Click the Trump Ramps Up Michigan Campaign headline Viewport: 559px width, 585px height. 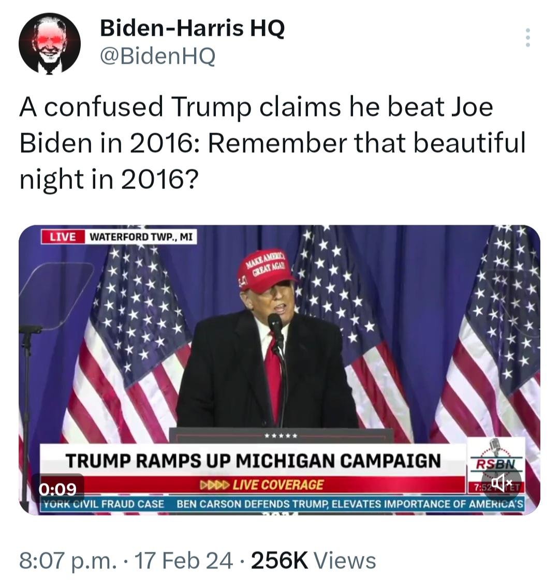tap(253, 460)
